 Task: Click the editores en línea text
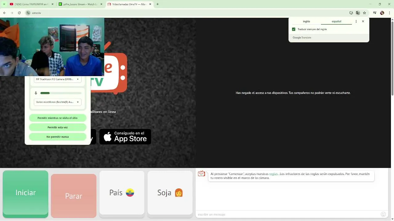click(x=103, y=112)
